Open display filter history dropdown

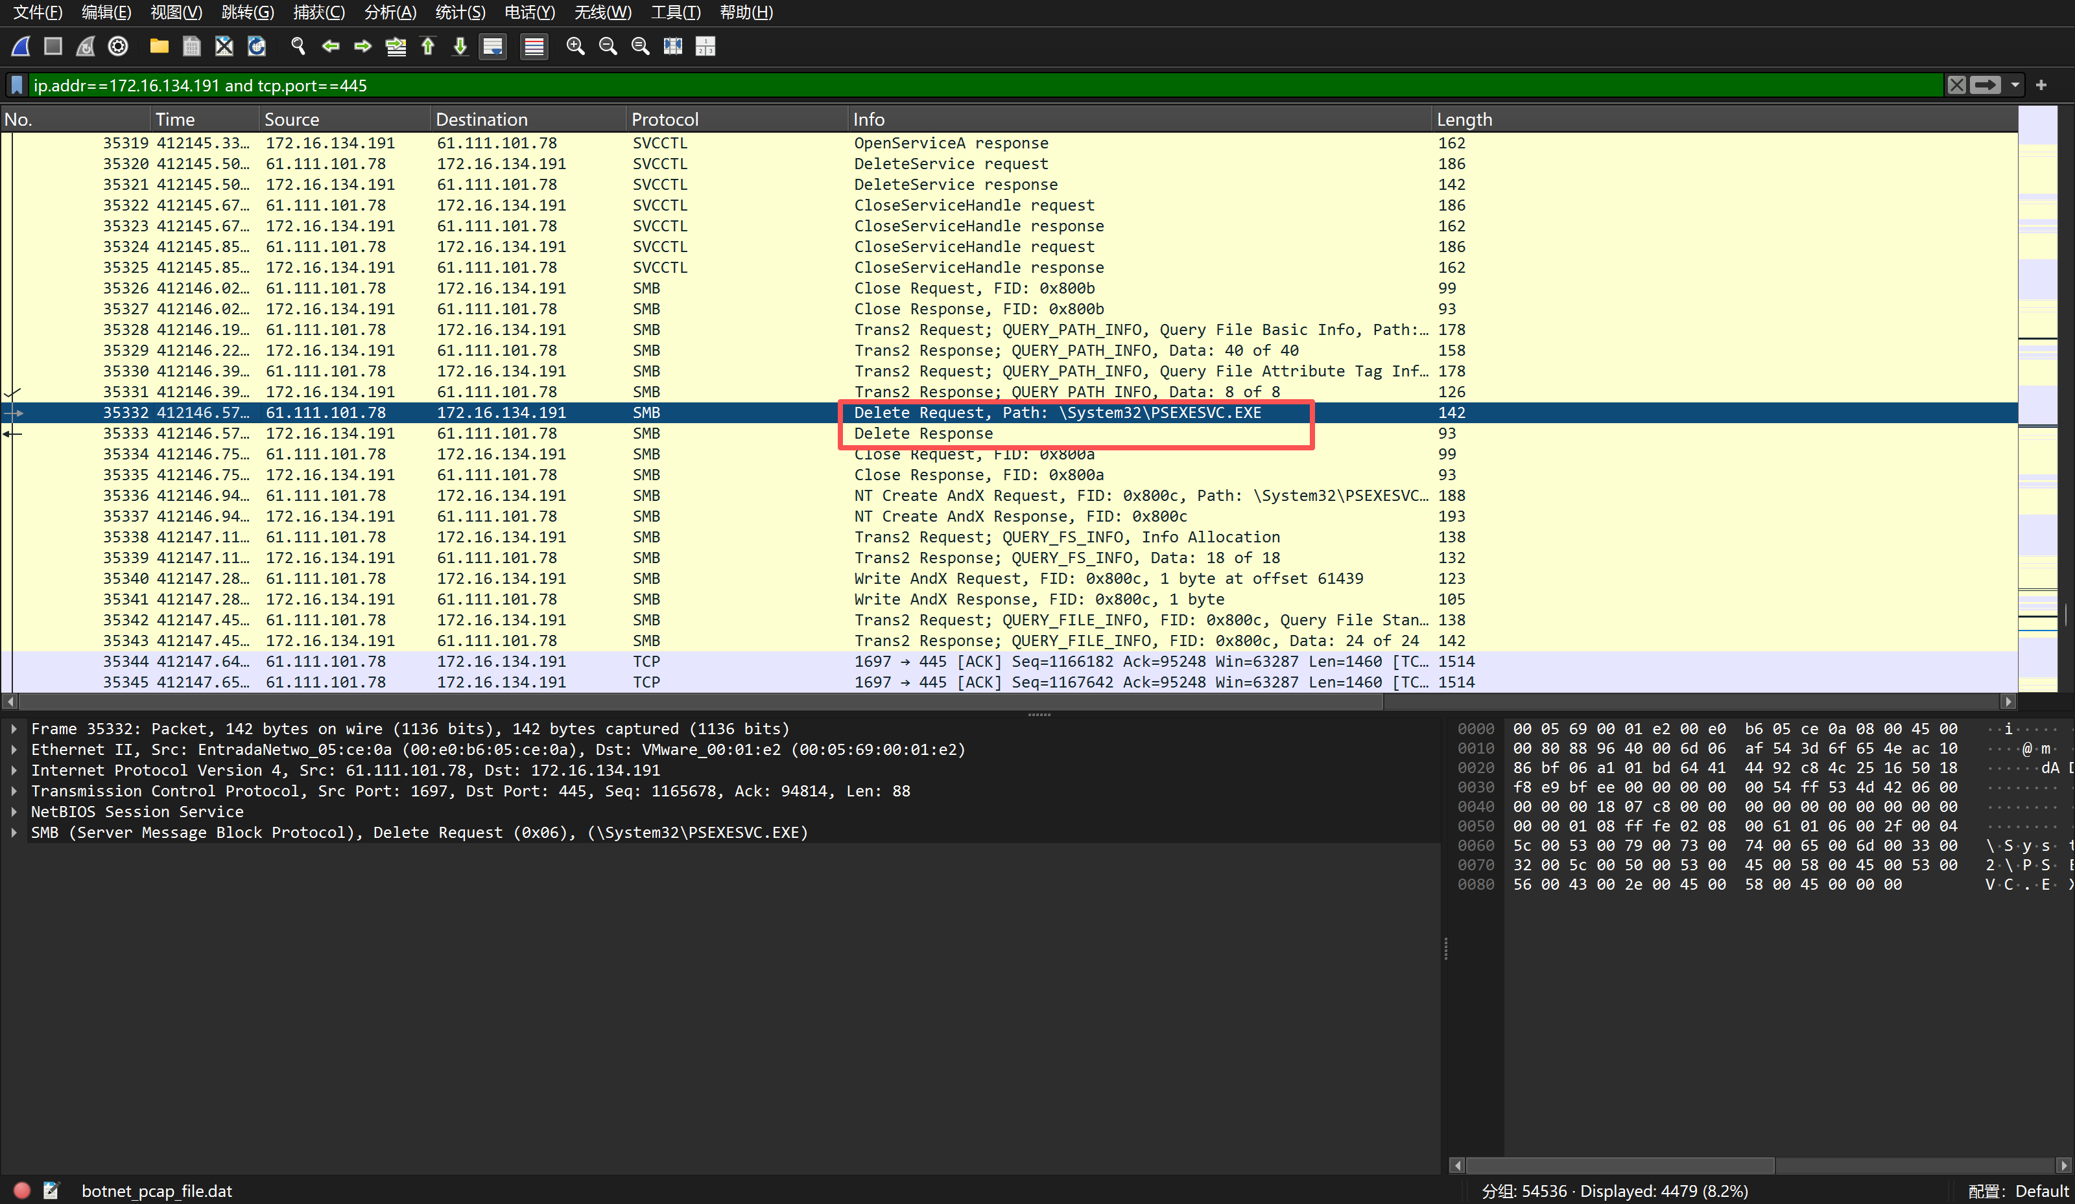tap(2015, 85)
